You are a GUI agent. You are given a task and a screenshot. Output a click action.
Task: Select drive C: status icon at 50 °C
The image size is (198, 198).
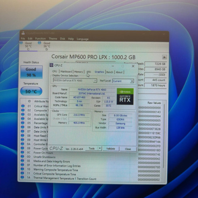[x=21, y=43]
